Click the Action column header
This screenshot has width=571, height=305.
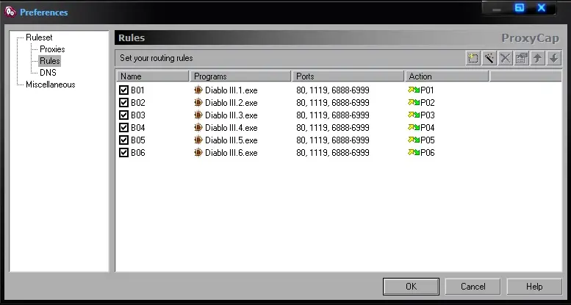click(447, 76)
